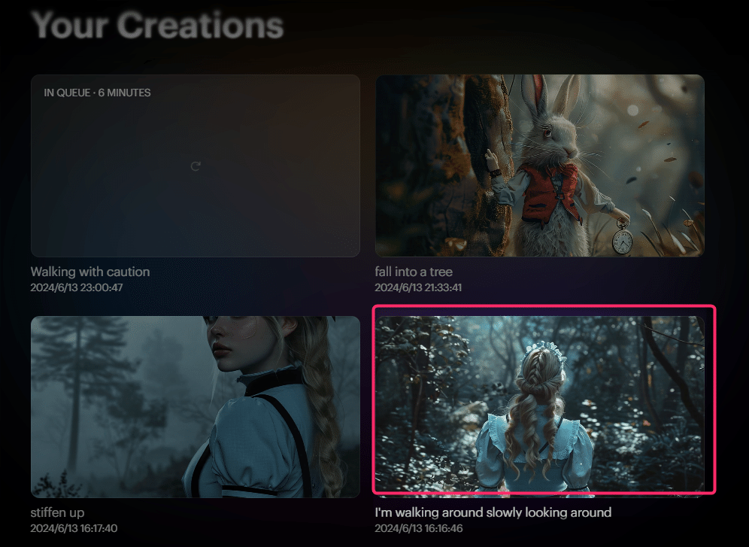Open the braided-hair girl in forest thumbnail

(x=540, y=406)
